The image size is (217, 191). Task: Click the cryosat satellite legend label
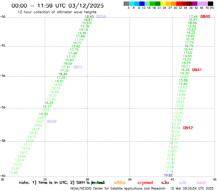pyautogui.click(x=145, y=183)
